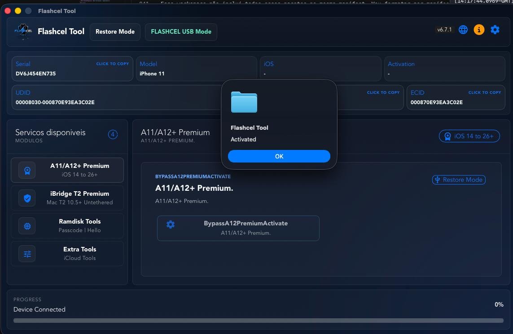The height and width of the screenshot is (334, 513).
Task: Select the A11/A12+ Premium module
Action: (67, 170)
